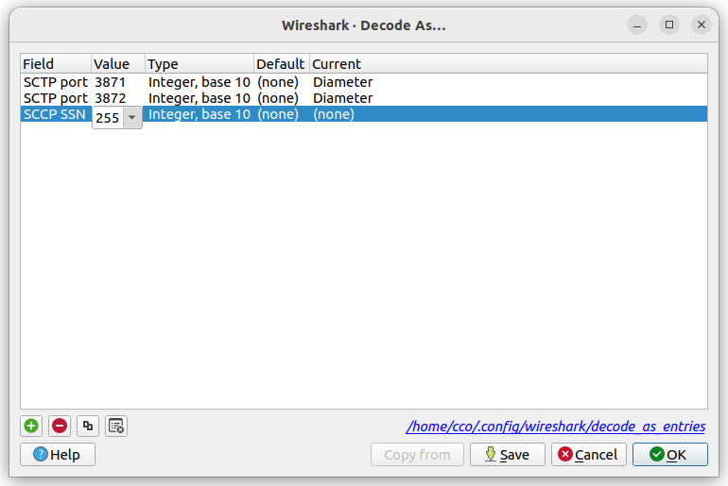
Task: Click the Help button
Action: pos(58,455)
